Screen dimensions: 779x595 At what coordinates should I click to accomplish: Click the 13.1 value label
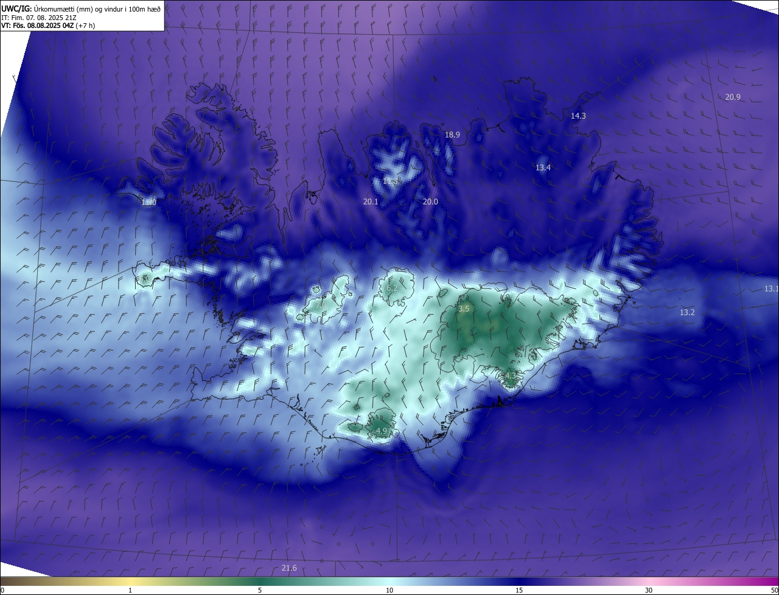coord(771,288)
